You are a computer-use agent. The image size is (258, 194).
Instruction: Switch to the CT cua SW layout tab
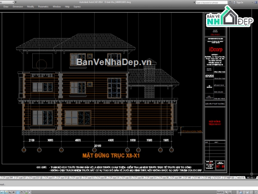pyautogui.click(x=177, y=178)
